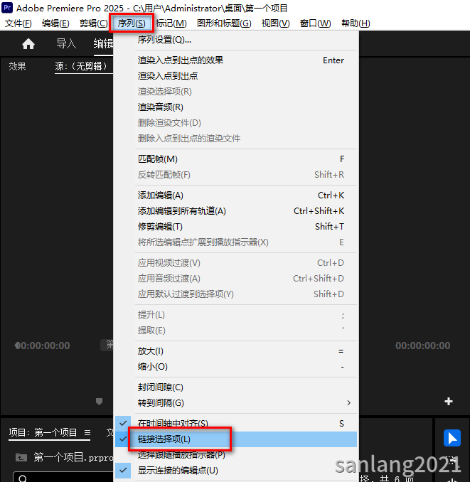Click the project search input field
Screen dimensions: 470x482
click(64, 477)
